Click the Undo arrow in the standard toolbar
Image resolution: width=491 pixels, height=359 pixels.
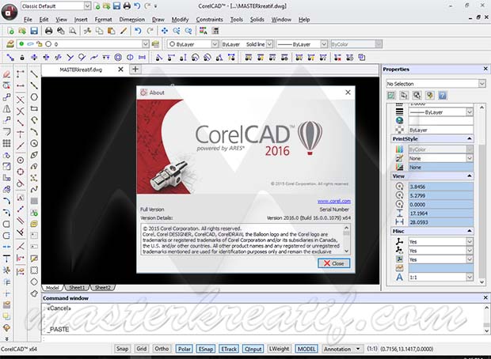point(138,31)
